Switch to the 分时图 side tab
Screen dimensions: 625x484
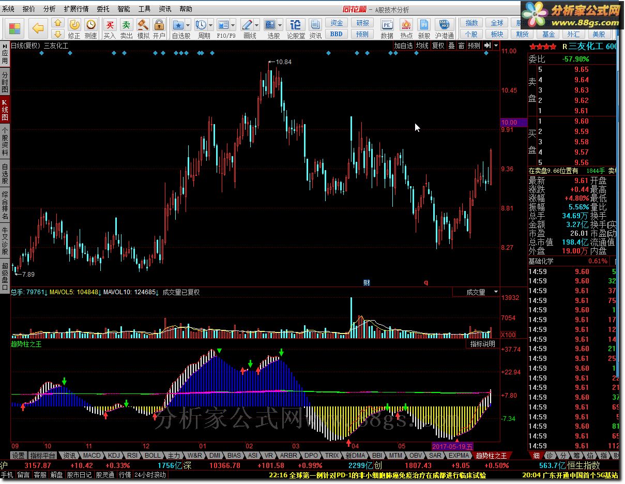point(5,82)
